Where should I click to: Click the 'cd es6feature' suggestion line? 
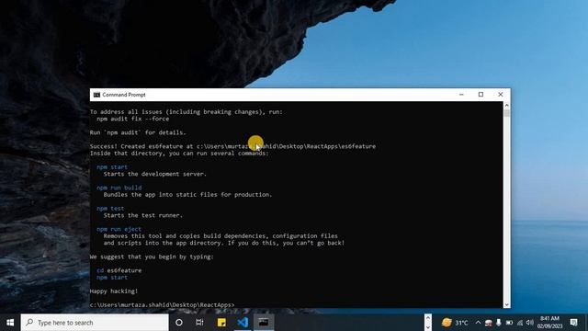119,270
